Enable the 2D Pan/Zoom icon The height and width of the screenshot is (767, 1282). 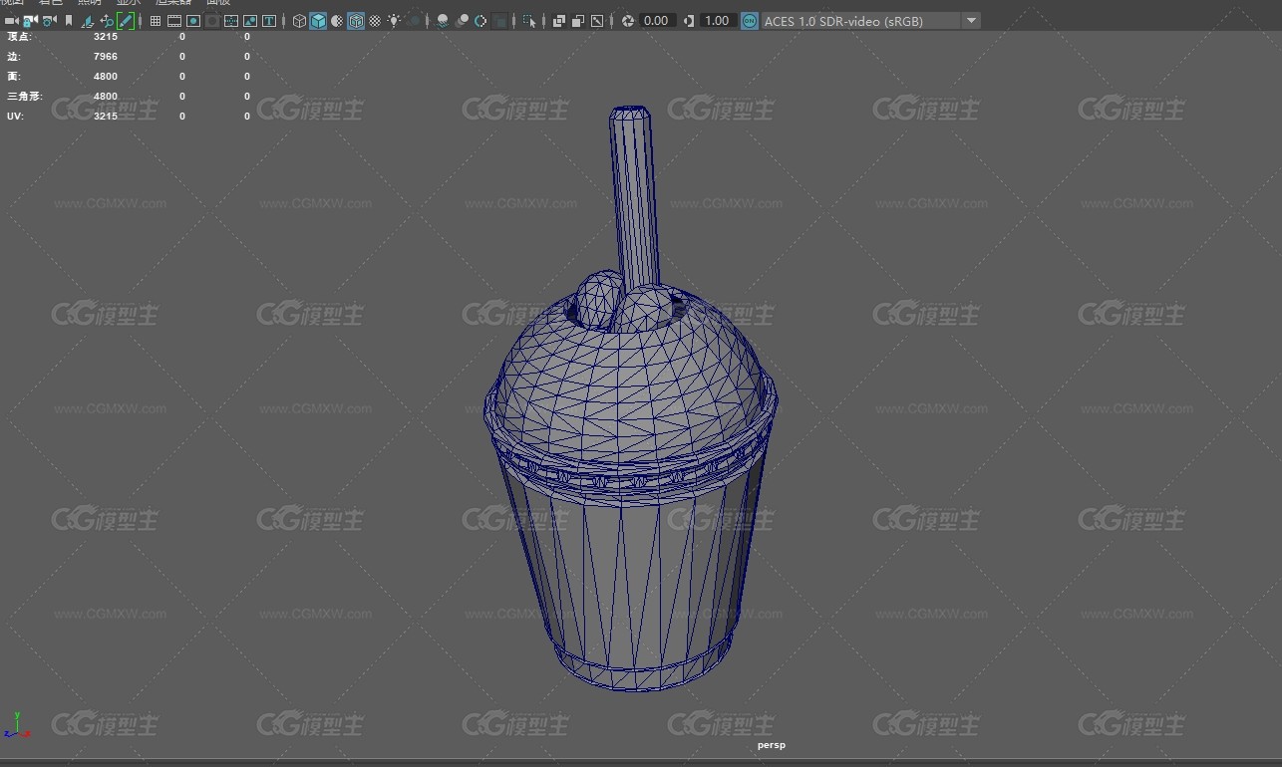pos(107,20)
